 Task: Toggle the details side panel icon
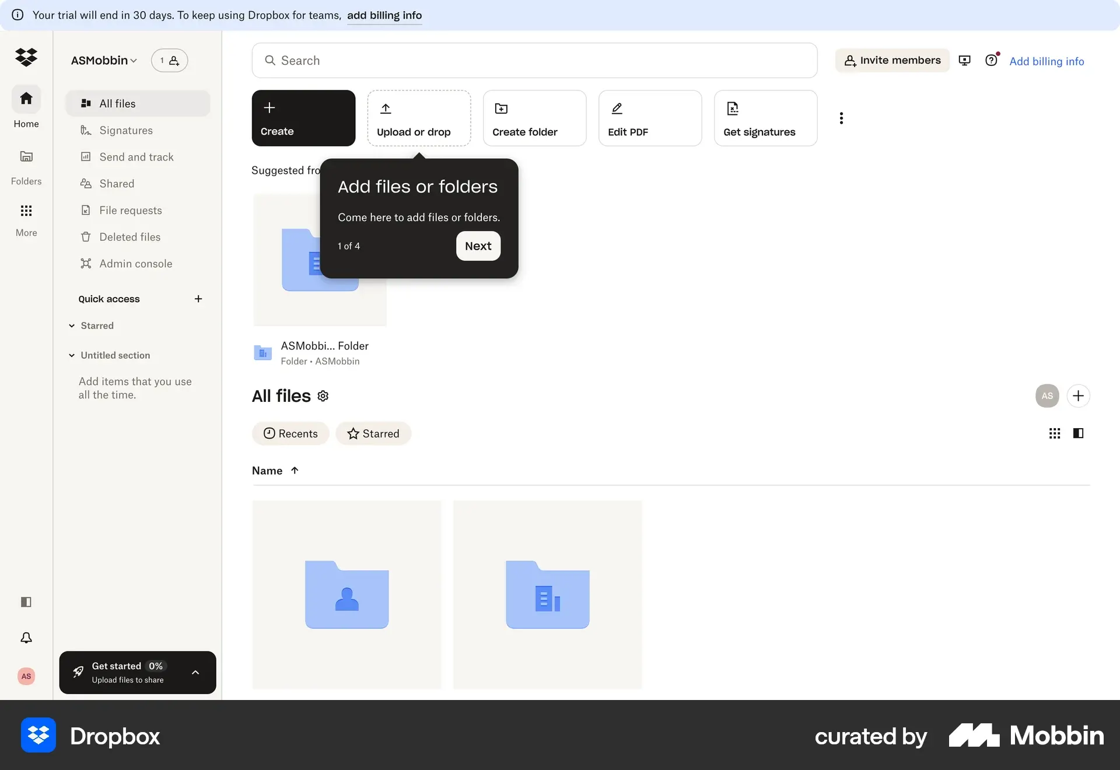1078,433
